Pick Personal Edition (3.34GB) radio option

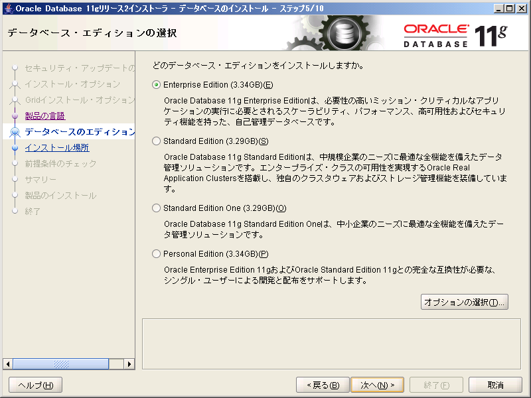tap(157, 254)
